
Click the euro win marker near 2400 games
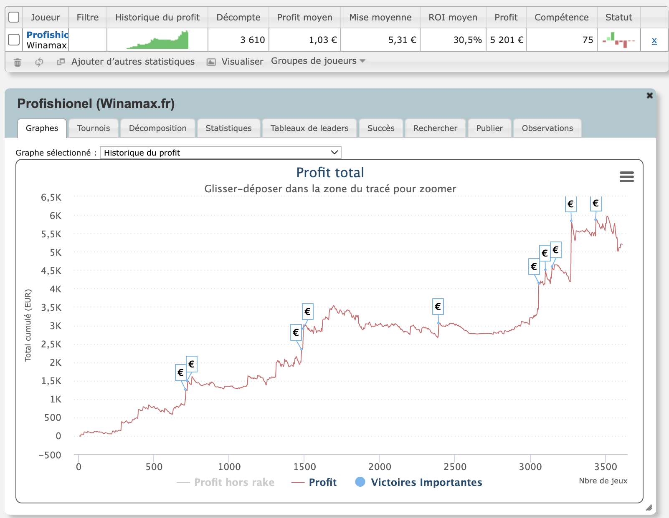(438, 307)
